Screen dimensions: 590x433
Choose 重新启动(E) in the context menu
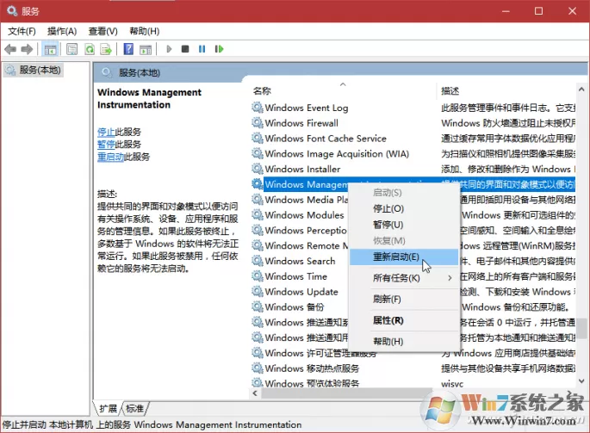[x=404, y=257]
